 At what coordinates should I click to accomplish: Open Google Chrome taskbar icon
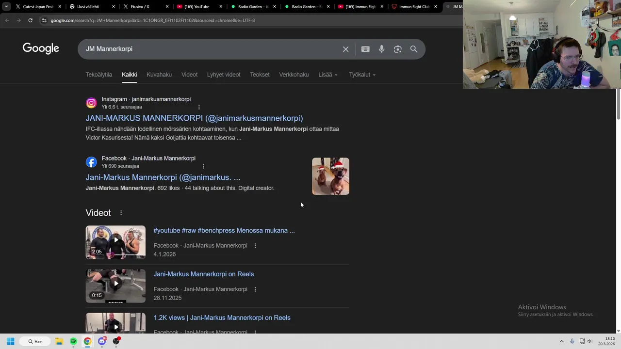pos(87,341)
